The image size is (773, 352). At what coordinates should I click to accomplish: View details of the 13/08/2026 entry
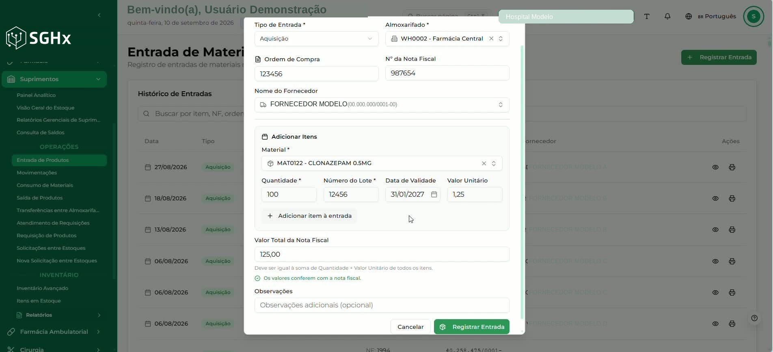[715, 230]
